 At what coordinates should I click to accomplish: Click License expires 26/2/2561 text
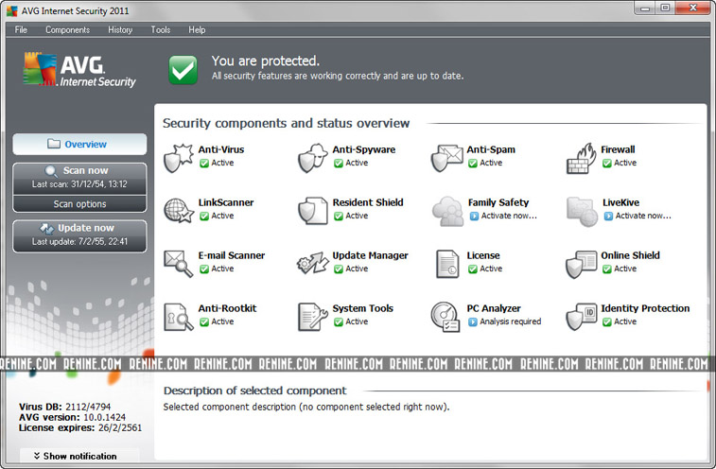click(x=80, y=428)
